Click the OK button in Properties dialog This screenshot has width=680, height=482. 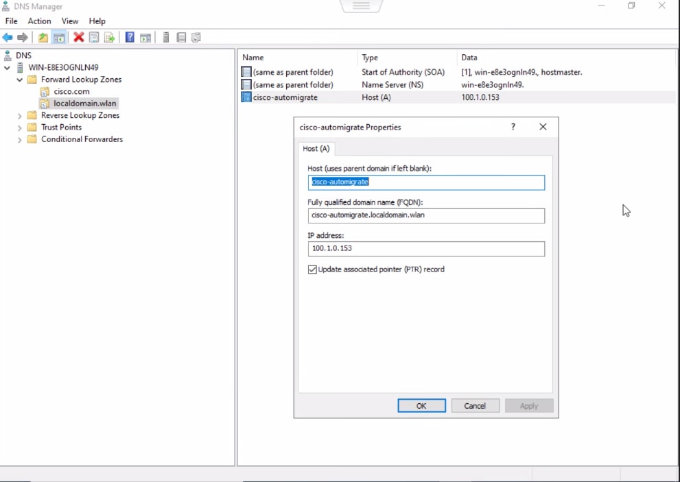[421, 405]
